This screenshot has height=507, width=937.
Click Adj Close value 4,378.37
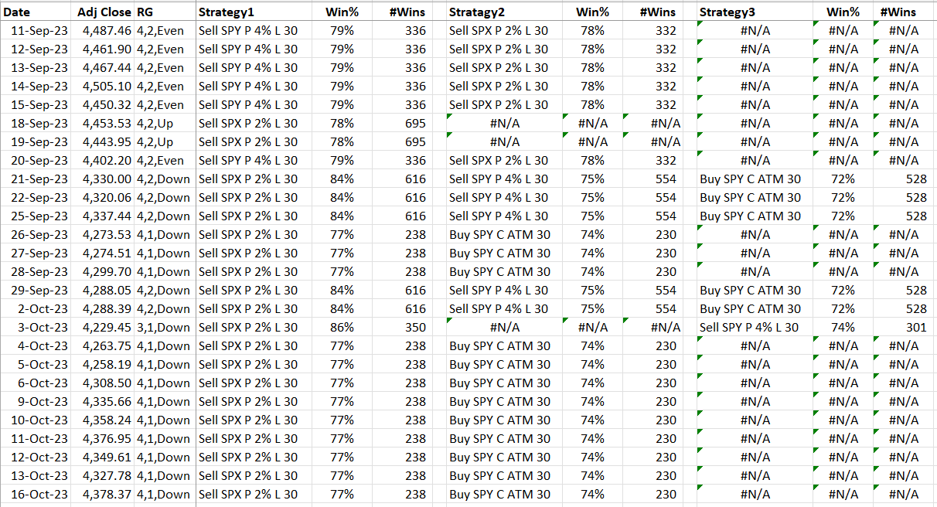103,494
